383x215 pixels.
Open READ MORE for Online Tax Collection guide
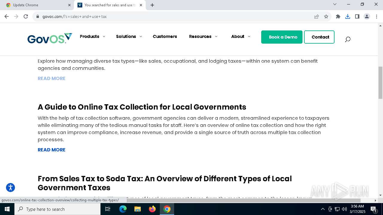coord(51,150)
